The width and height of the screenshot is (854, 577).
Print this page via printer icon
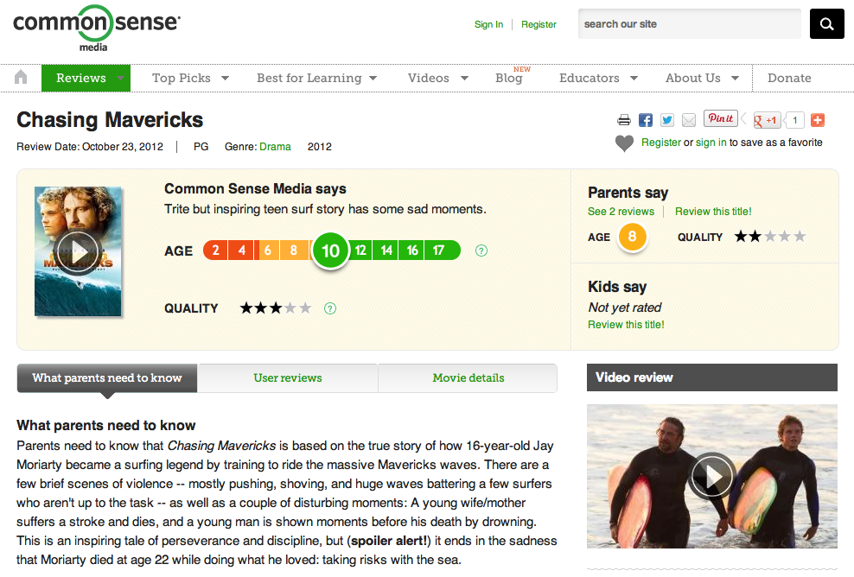(x=624, y=120)
